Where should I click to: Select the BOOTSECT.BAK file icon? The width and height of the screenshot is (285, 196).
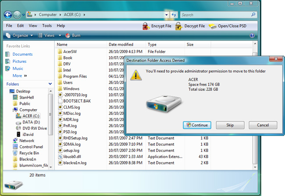tap(60, 101)
